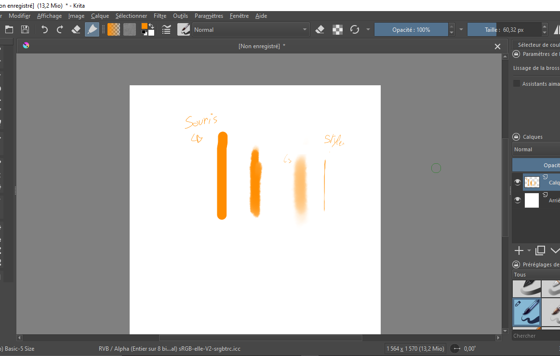
Task: Open the pattern fill selector
Action: pyautogui.click(x=129, y=29)
